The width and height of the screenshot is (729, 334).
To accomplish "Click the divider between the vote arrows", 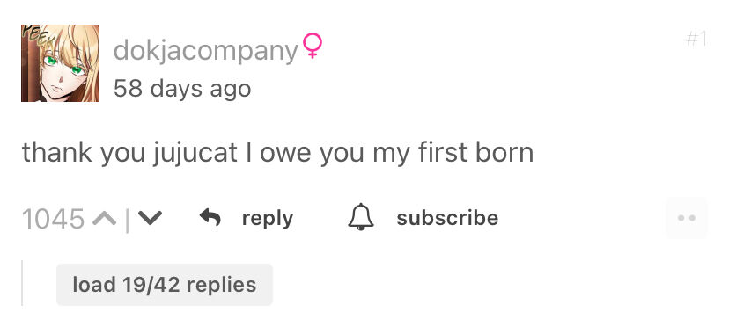I will [x=127, y=219].
